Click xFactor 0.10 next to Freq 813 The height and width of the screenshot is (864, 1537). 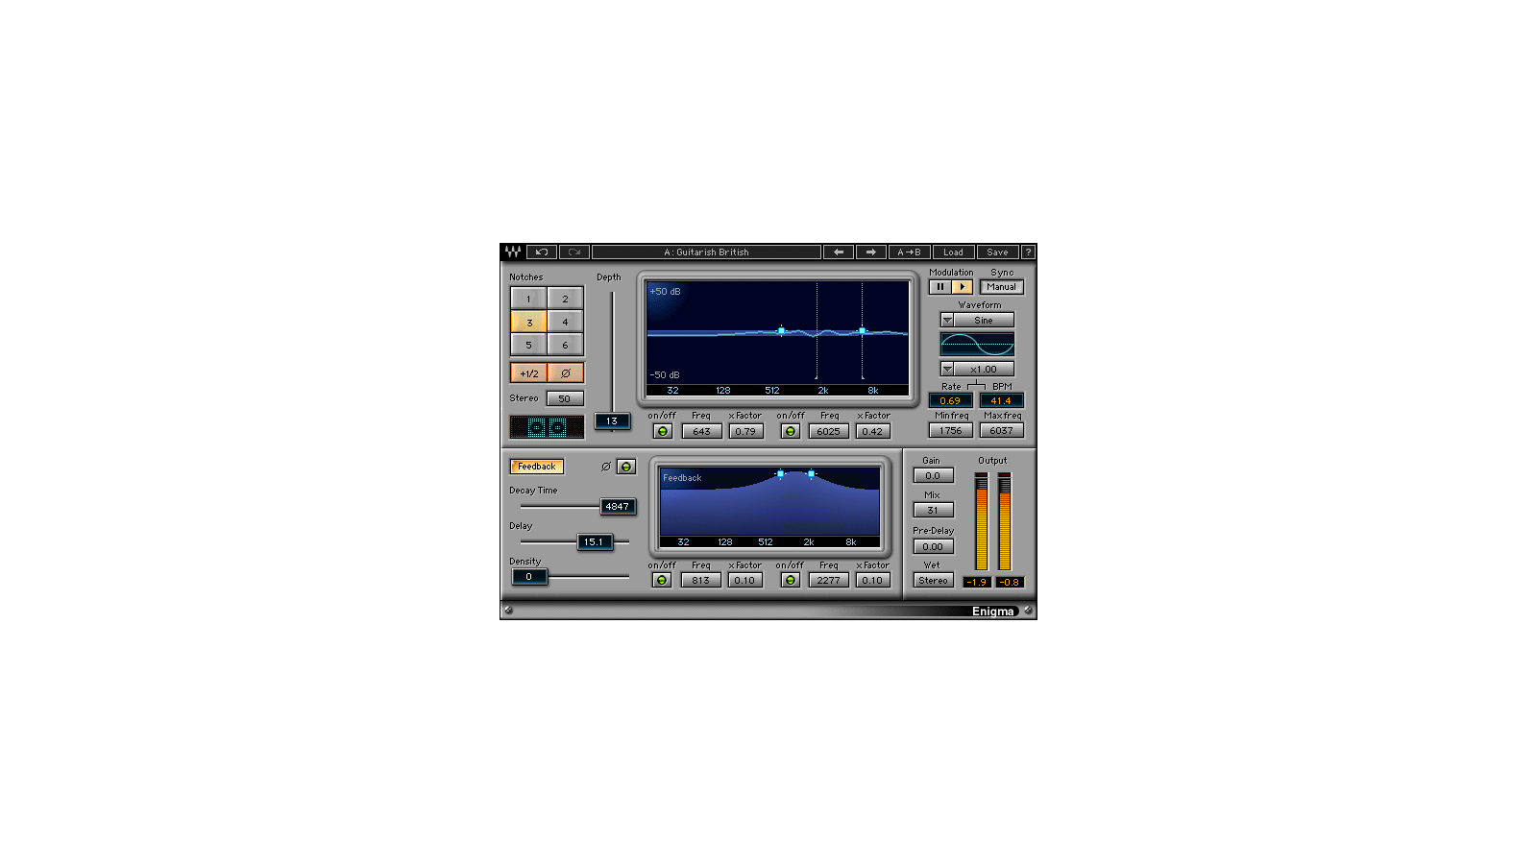744,580
